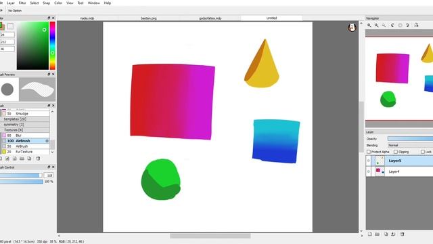Rotate canvas left in Navigator

coord(392,25)
